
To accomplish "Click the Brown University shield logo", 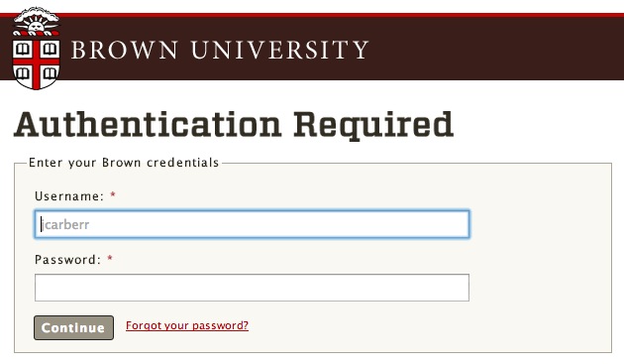I will tap(37, 48).
